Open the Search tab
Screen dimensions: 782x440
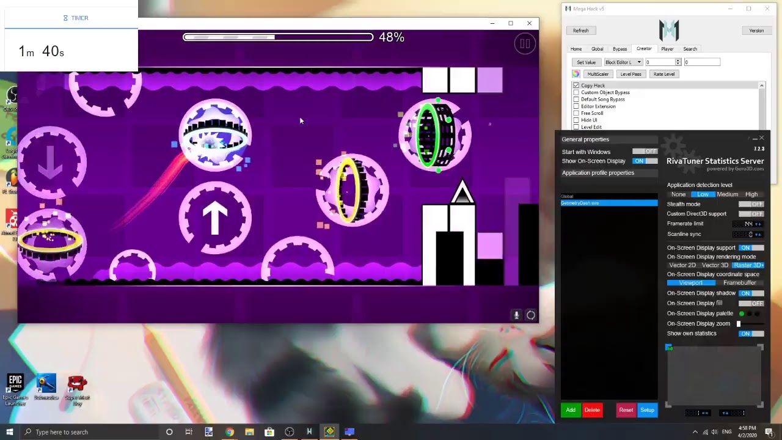(690, 49)
